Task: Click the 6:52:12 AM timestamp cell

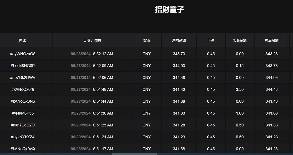Action: point(103,54)
